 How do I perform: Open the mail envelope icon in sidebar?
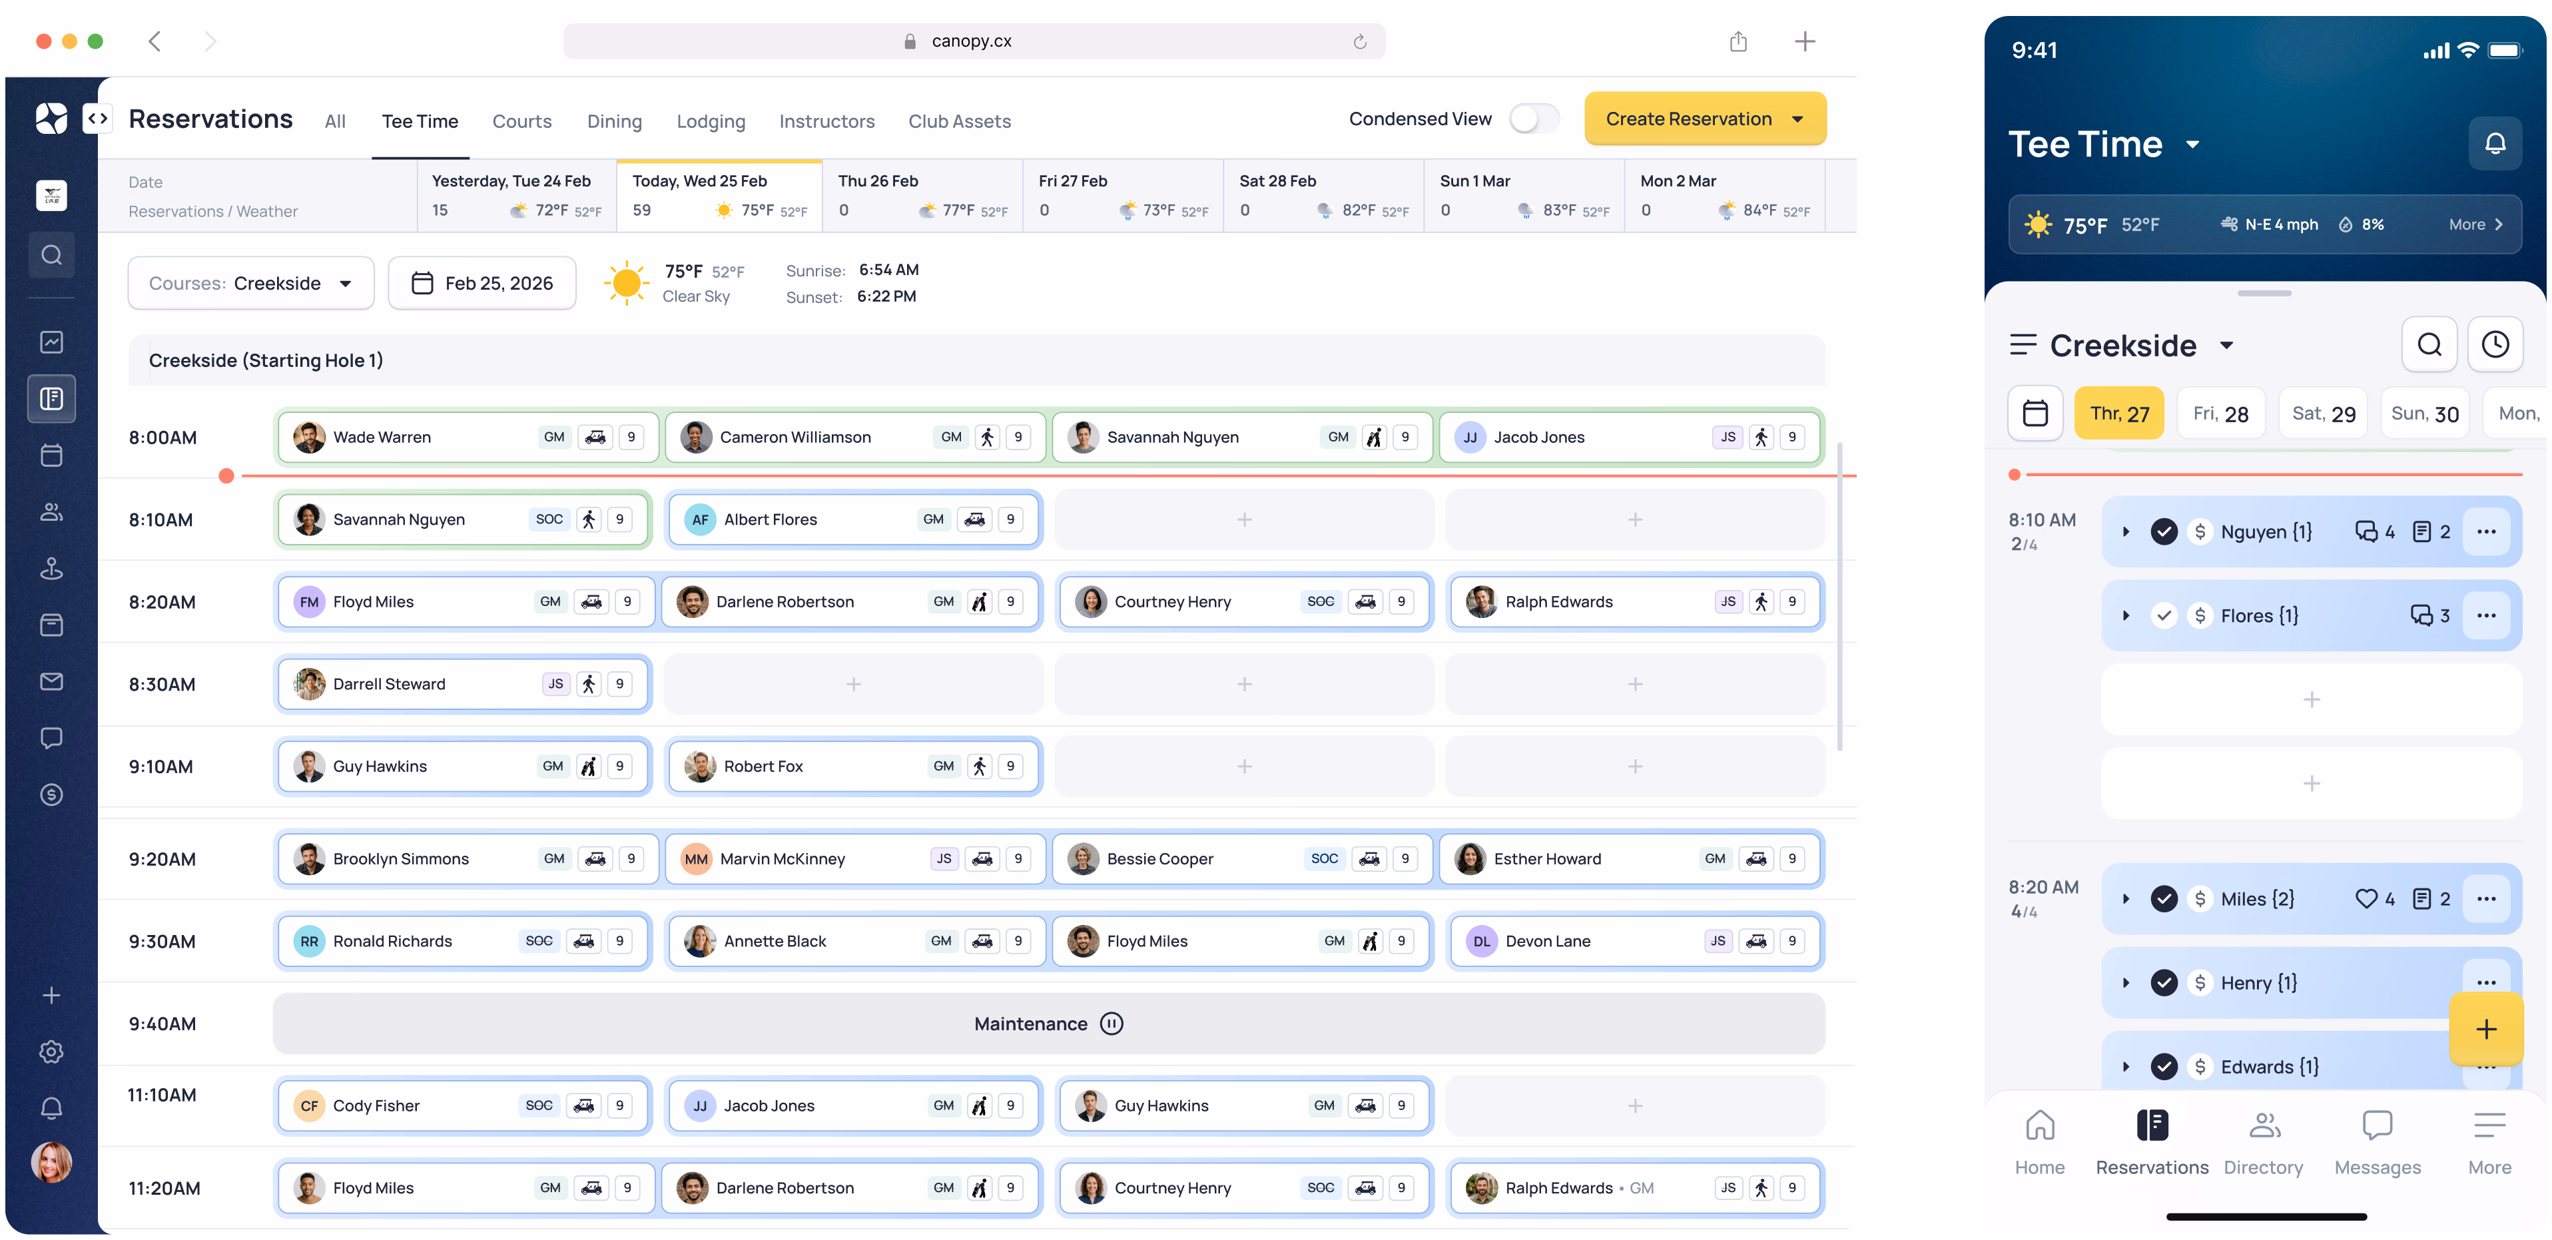click(51, 681)
